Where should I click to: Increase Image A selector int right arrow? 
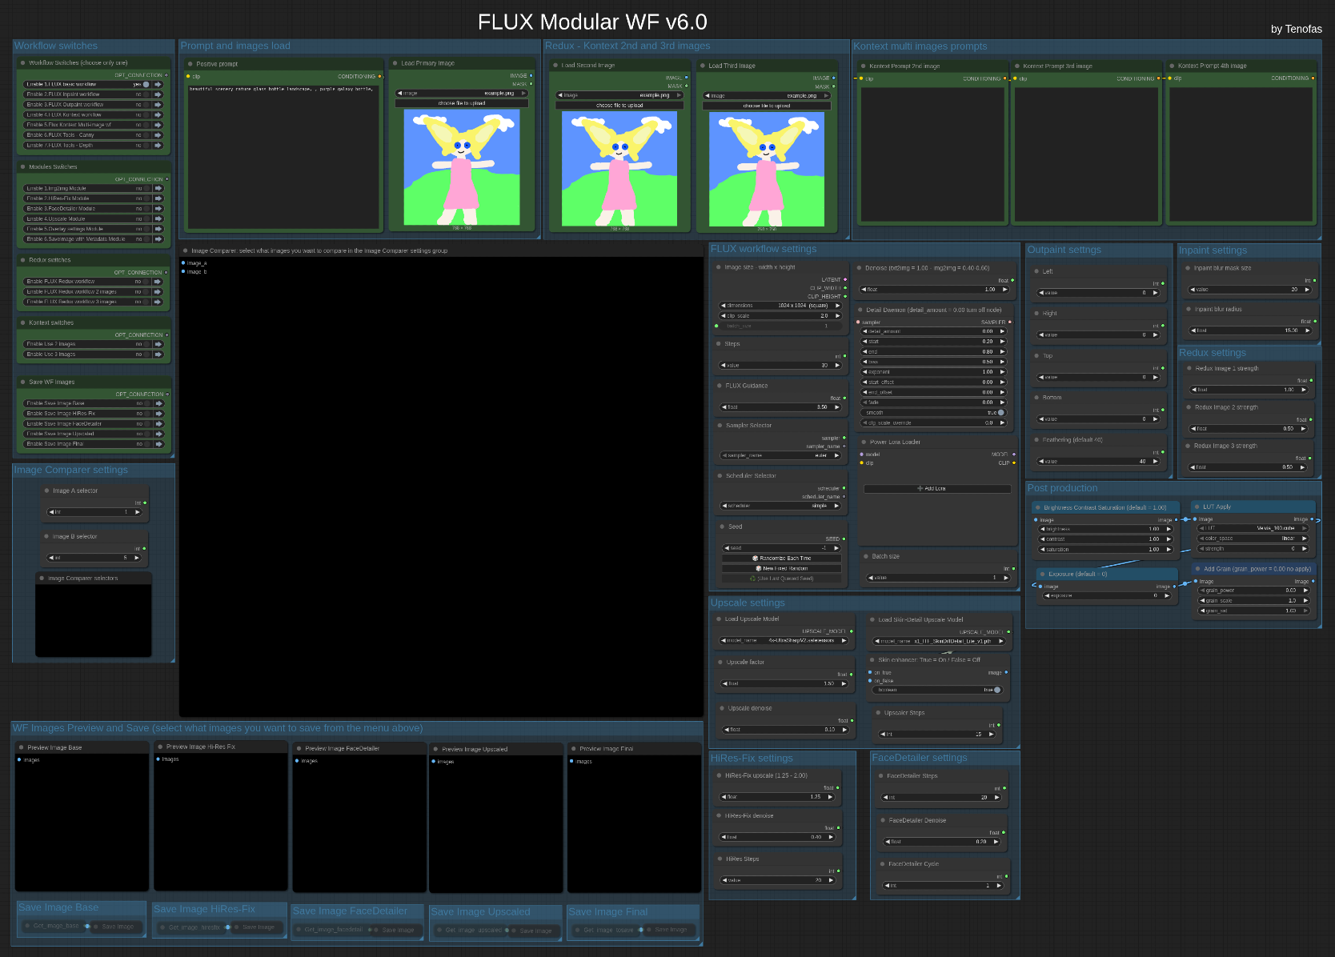(137, 512)
